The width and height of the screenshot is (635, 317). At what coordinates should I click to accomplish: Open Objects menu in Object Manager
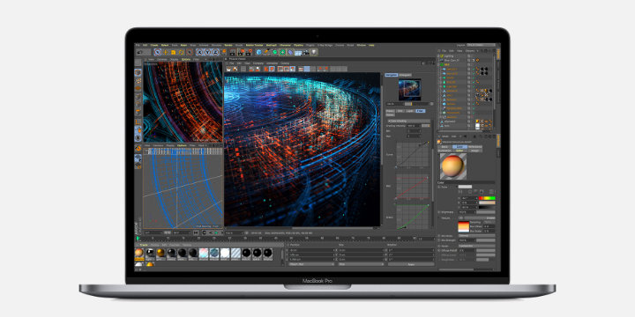470,51
